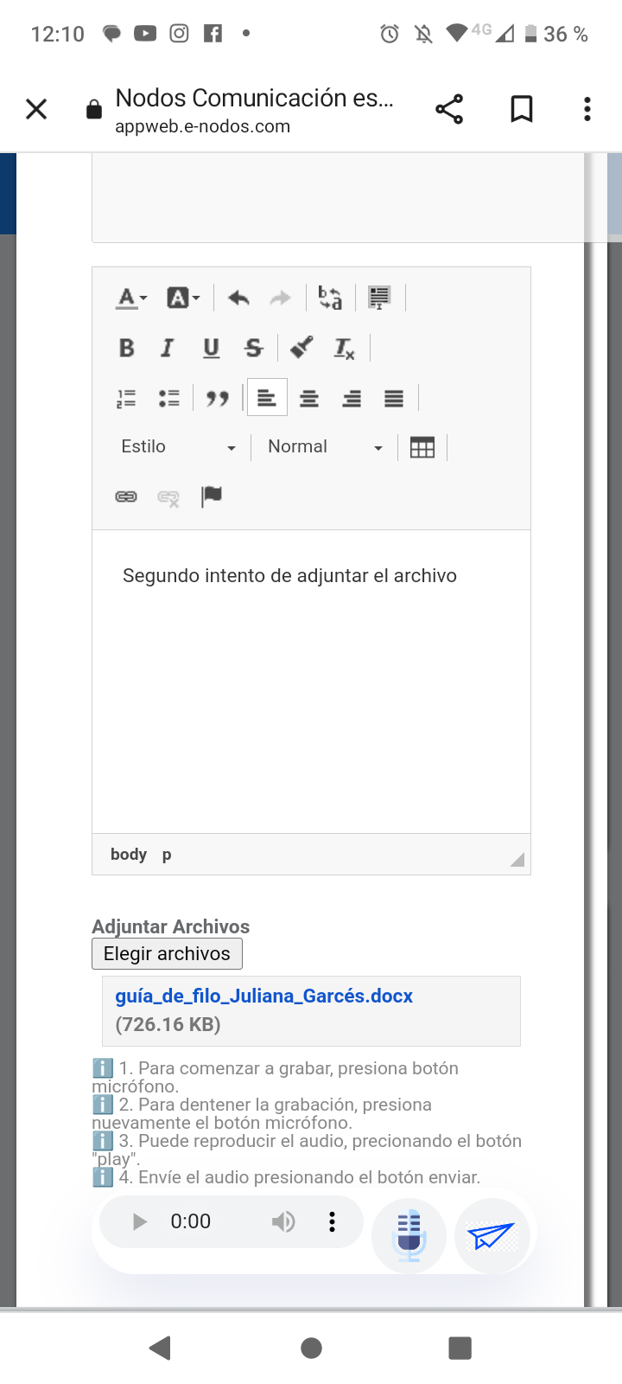Image resolution: width=622 pixels, height=1384 pixels.
Task: Open the text color dropdown
Action: [x=131, y=298]
